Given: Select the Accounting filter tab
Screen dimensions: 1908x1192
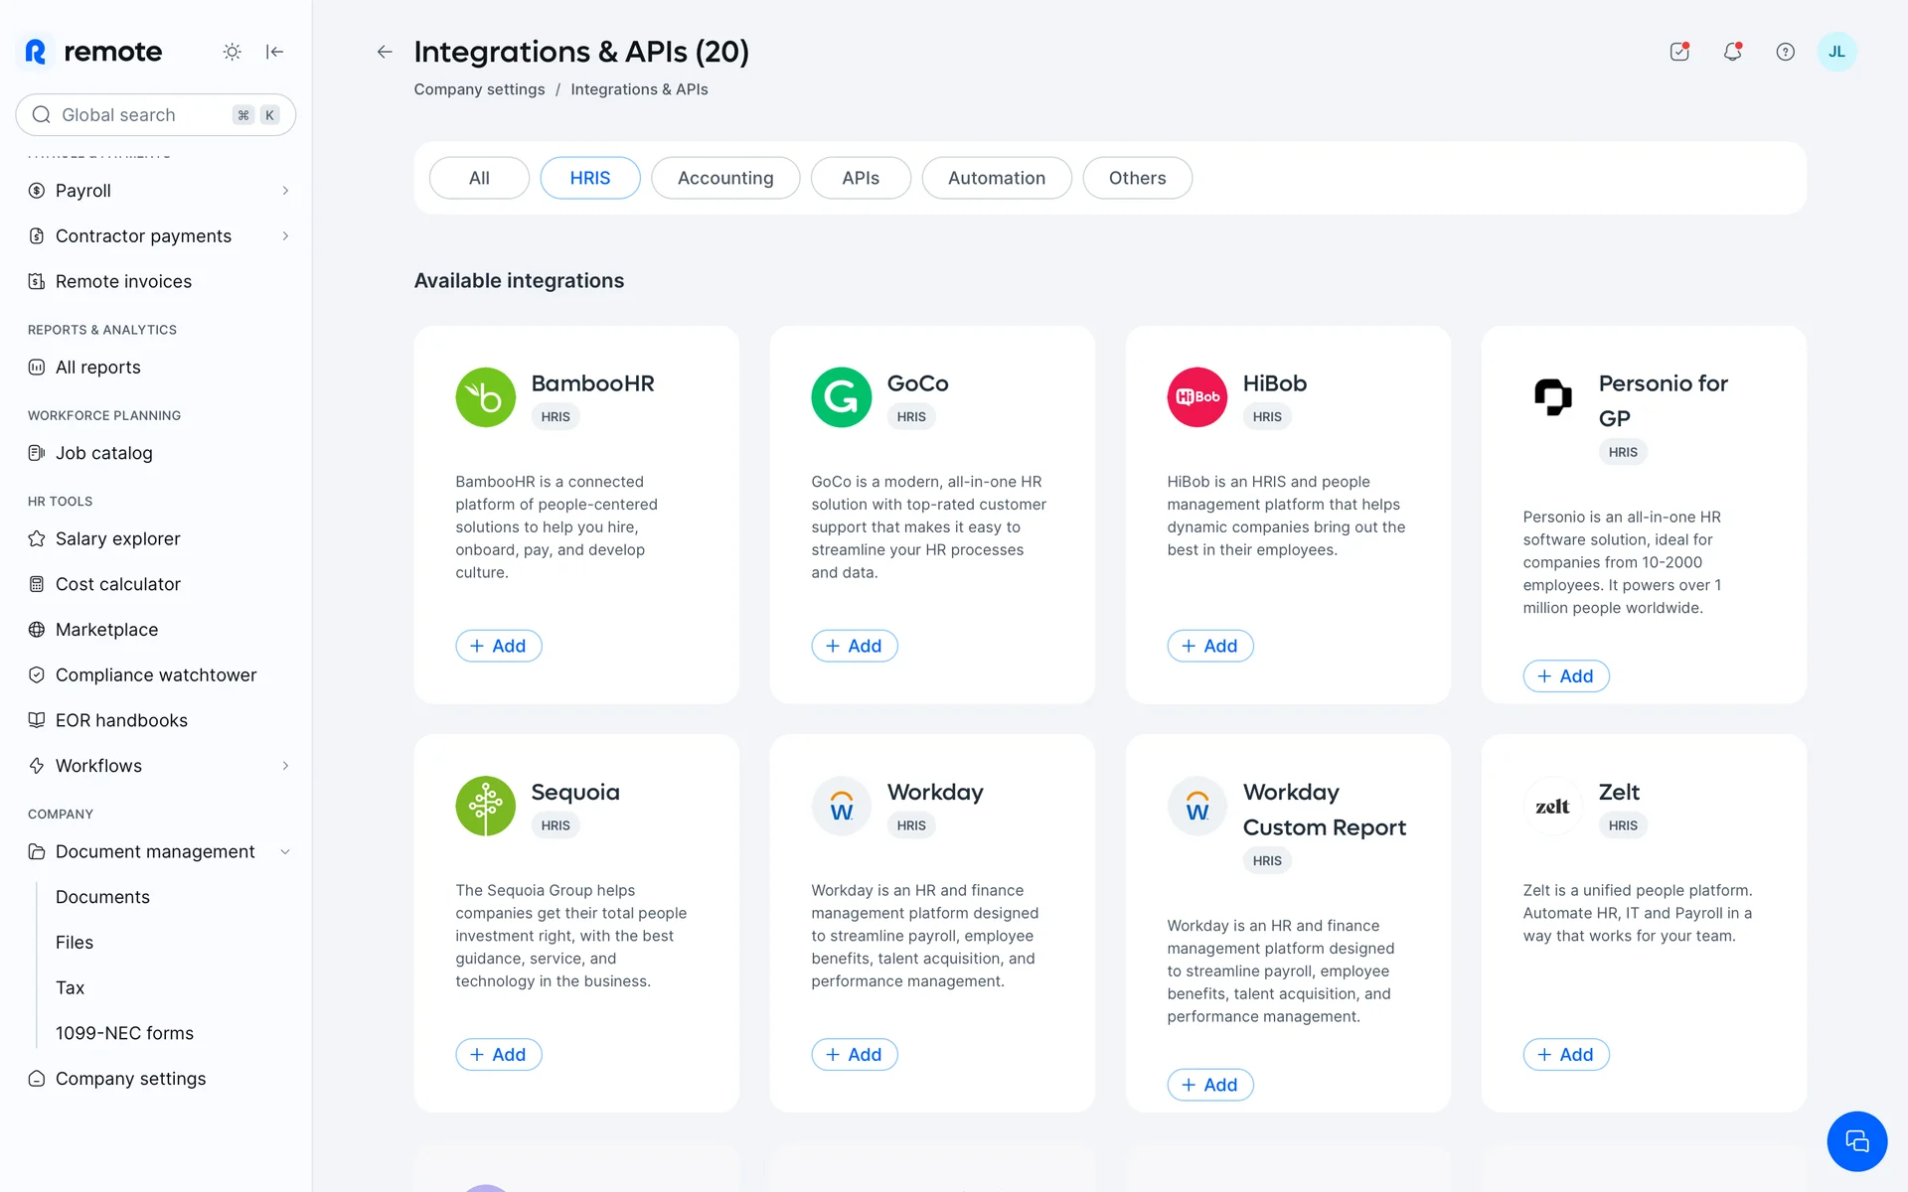Looking at the screenshot, I should click(x=724, y=178).
